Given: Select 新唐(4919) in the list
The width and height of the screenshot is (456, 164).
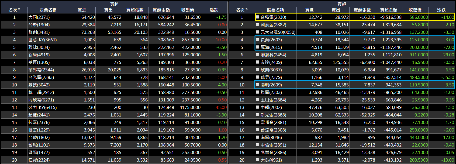Looking at the screenshot, I should click(39, 55).
